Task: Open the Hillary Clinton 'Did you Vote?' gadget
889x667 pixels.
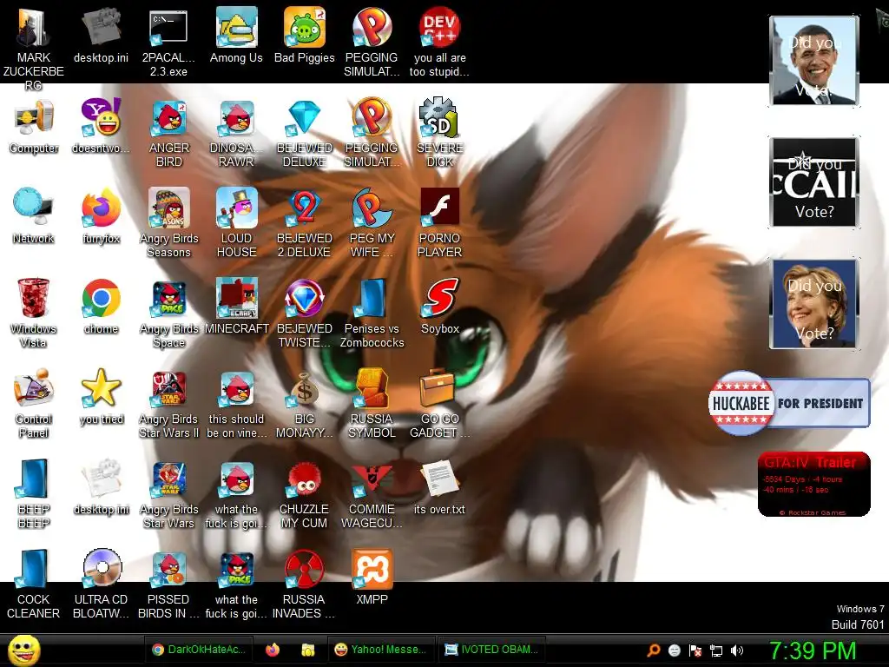Action: [814, 304]
